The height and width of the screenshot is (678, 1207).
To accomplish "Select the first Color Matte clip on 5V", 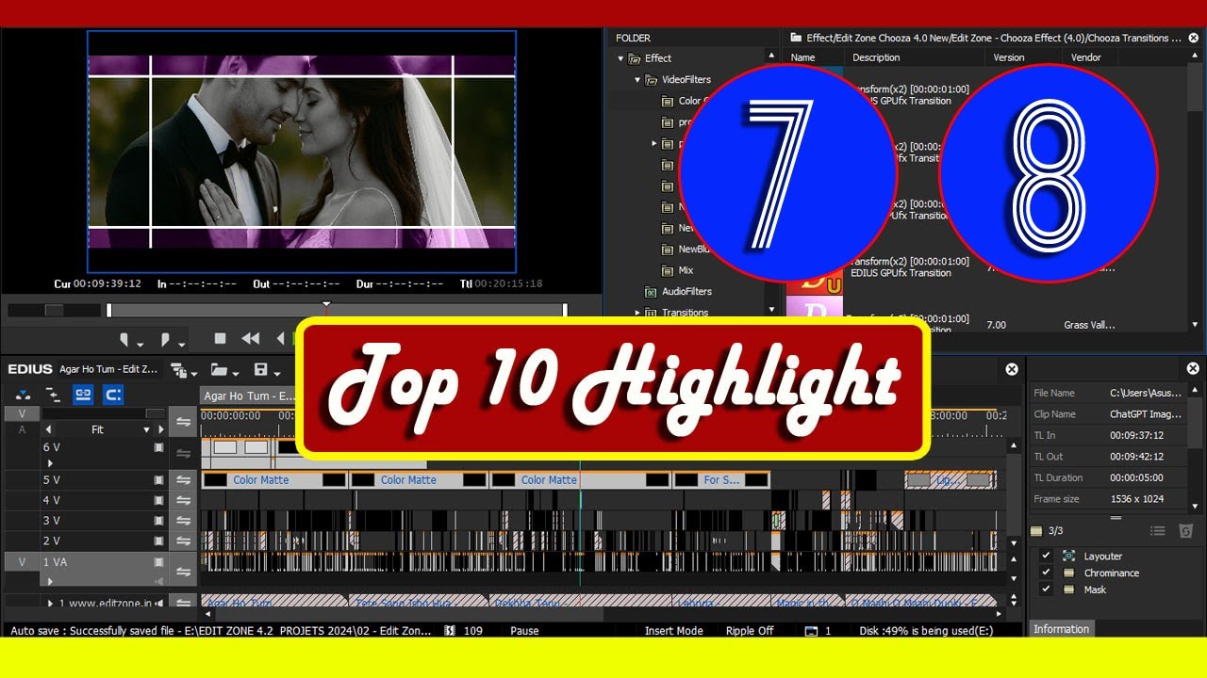I will (x=274, y=480).
